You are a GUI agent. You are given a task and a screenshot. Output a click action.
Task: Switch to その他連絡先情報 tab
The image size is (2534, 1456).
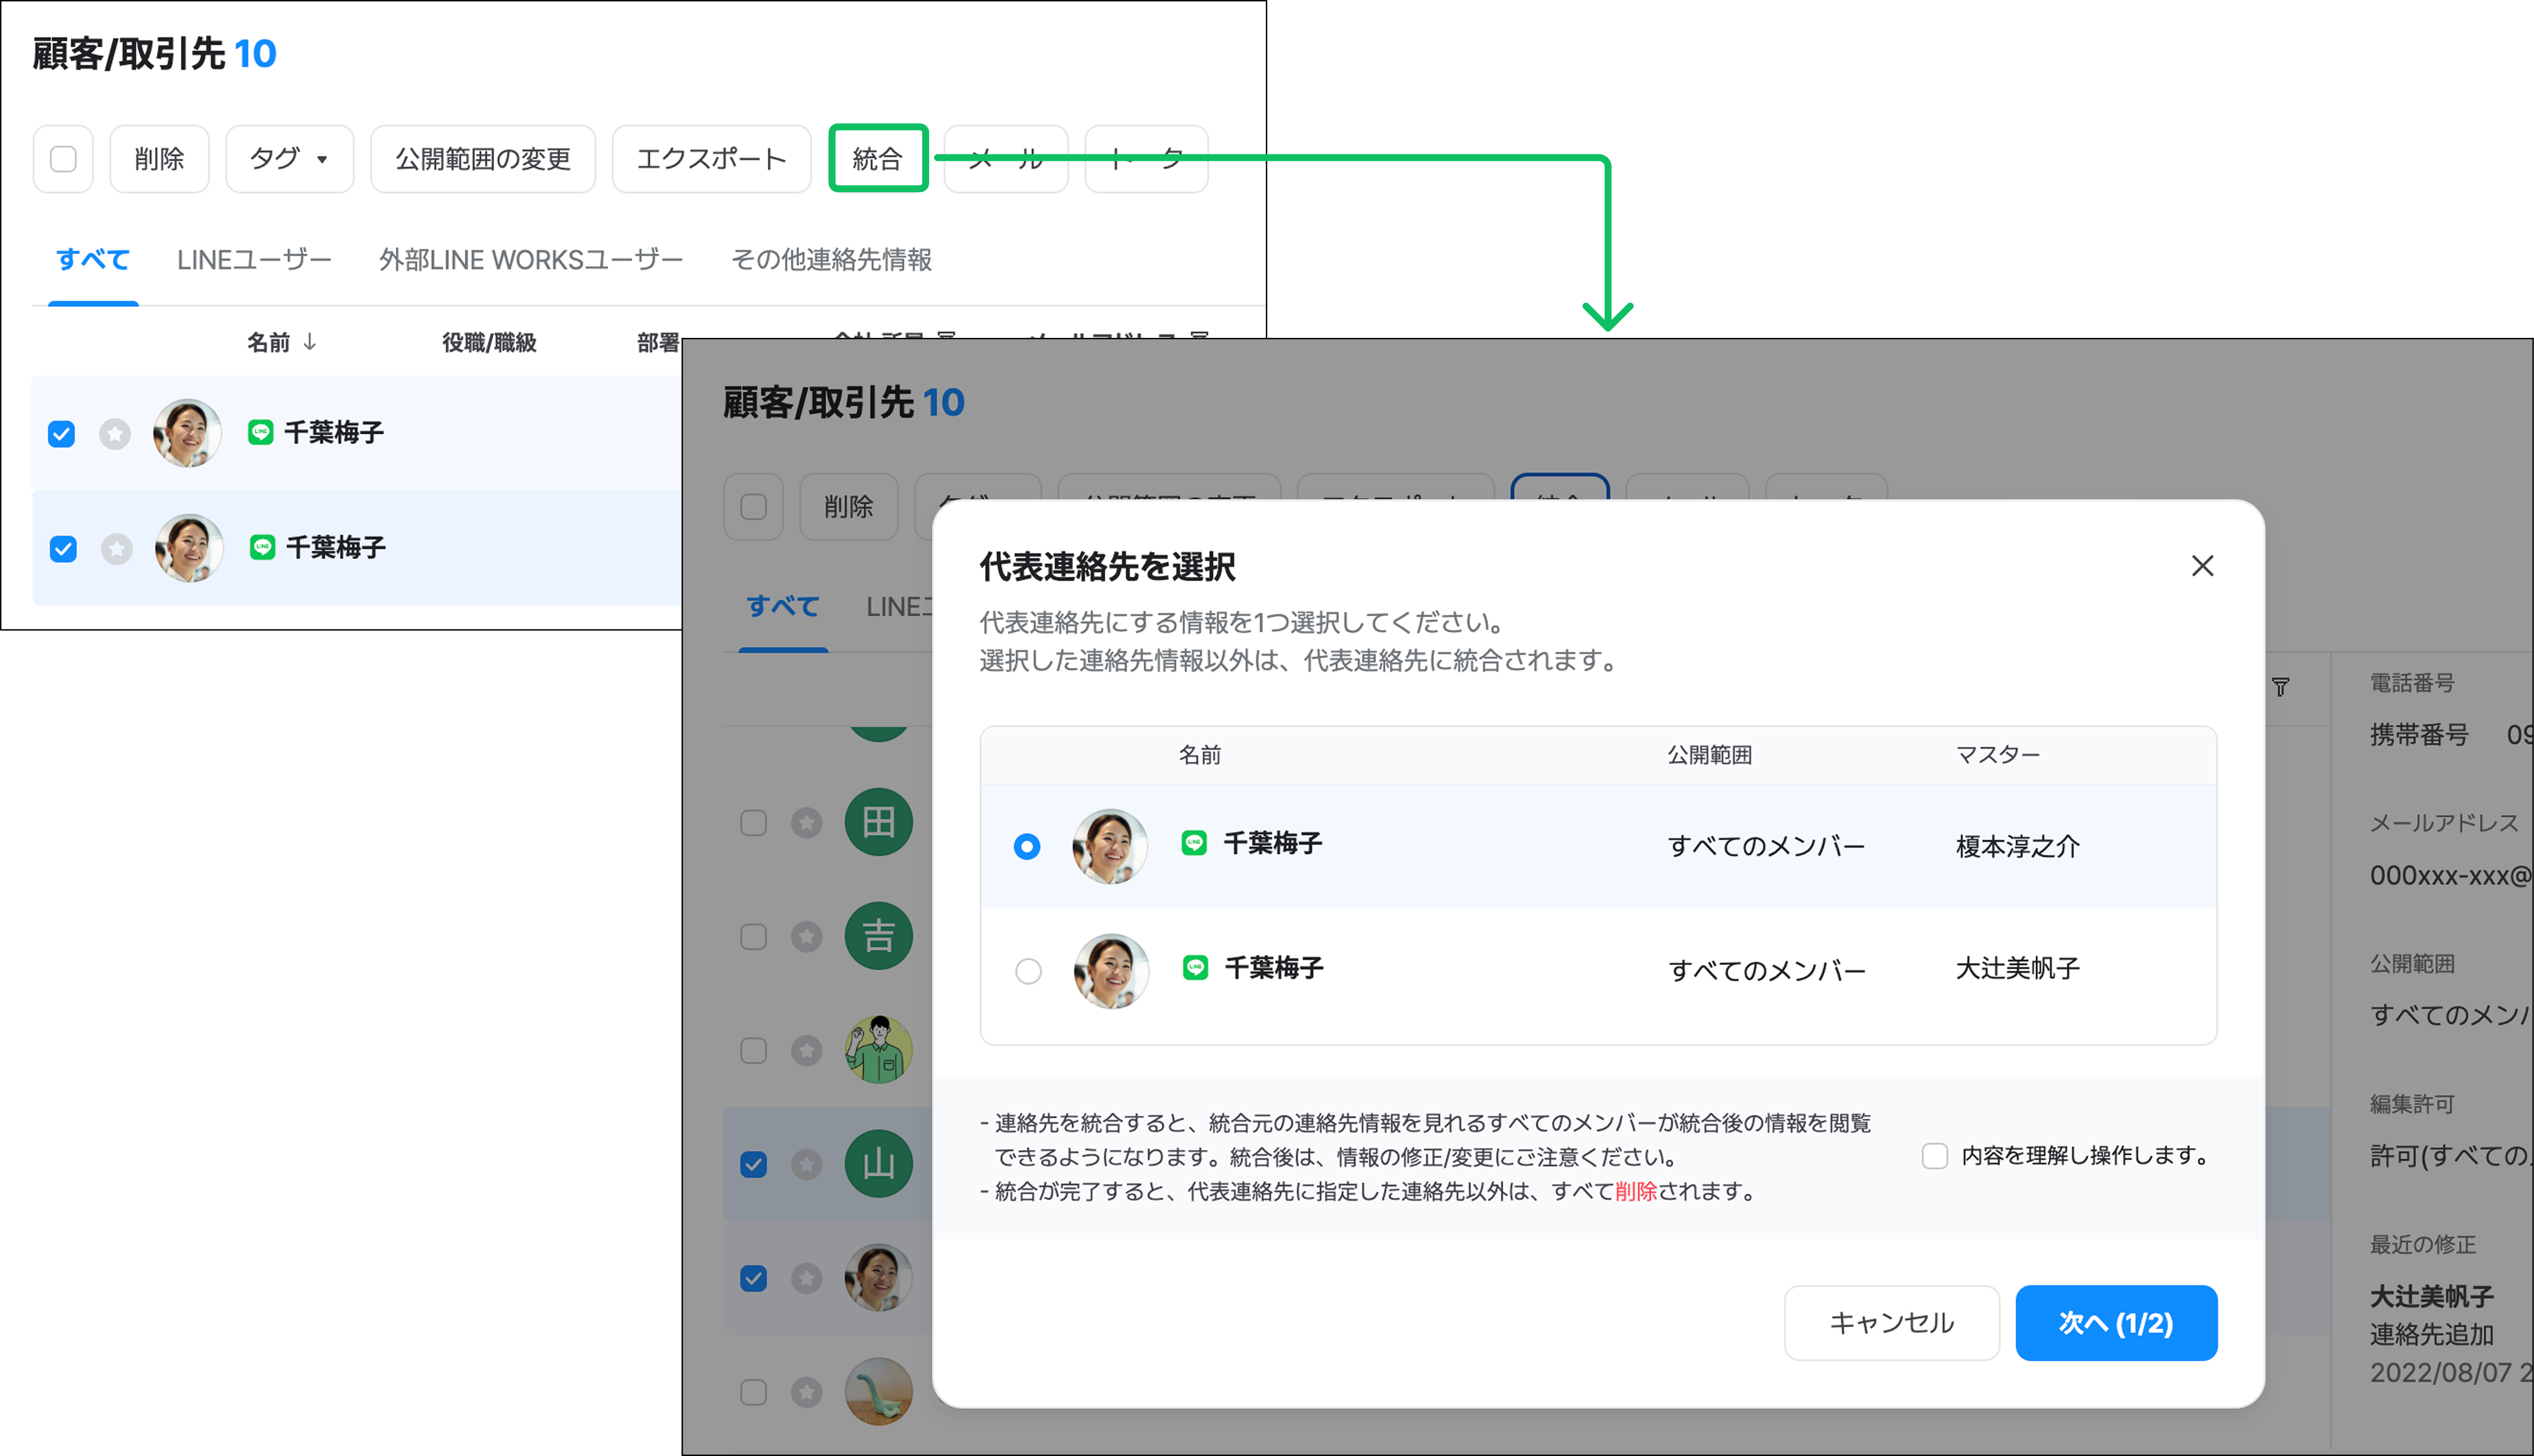831,260
